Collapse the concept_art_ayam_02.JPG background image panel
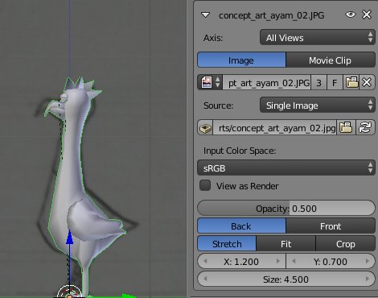Viewport: 378px width, 298px height. (206, 15)
